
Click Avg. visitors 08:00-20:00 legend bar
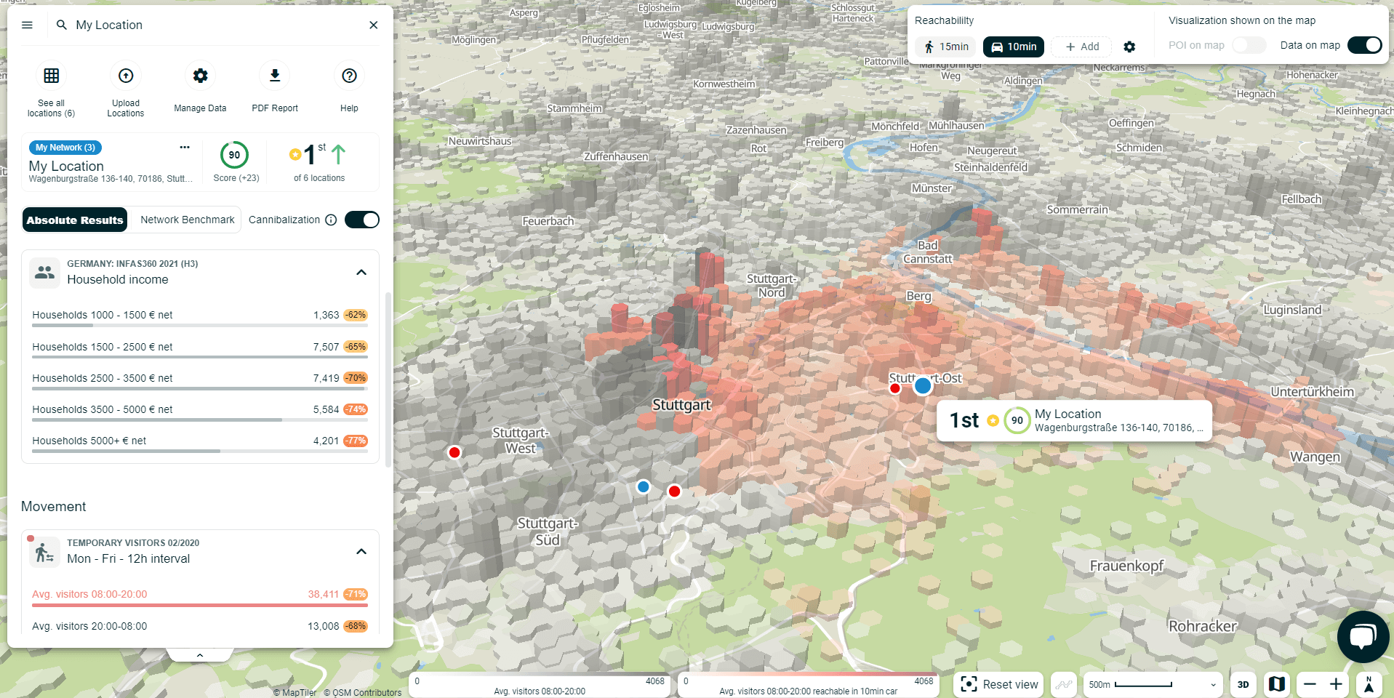pos(539,684)
